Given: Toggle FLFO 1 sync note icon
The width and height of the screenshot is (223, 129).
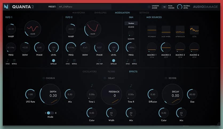Looking at the screenshot, I should click(x=8, y=61).
